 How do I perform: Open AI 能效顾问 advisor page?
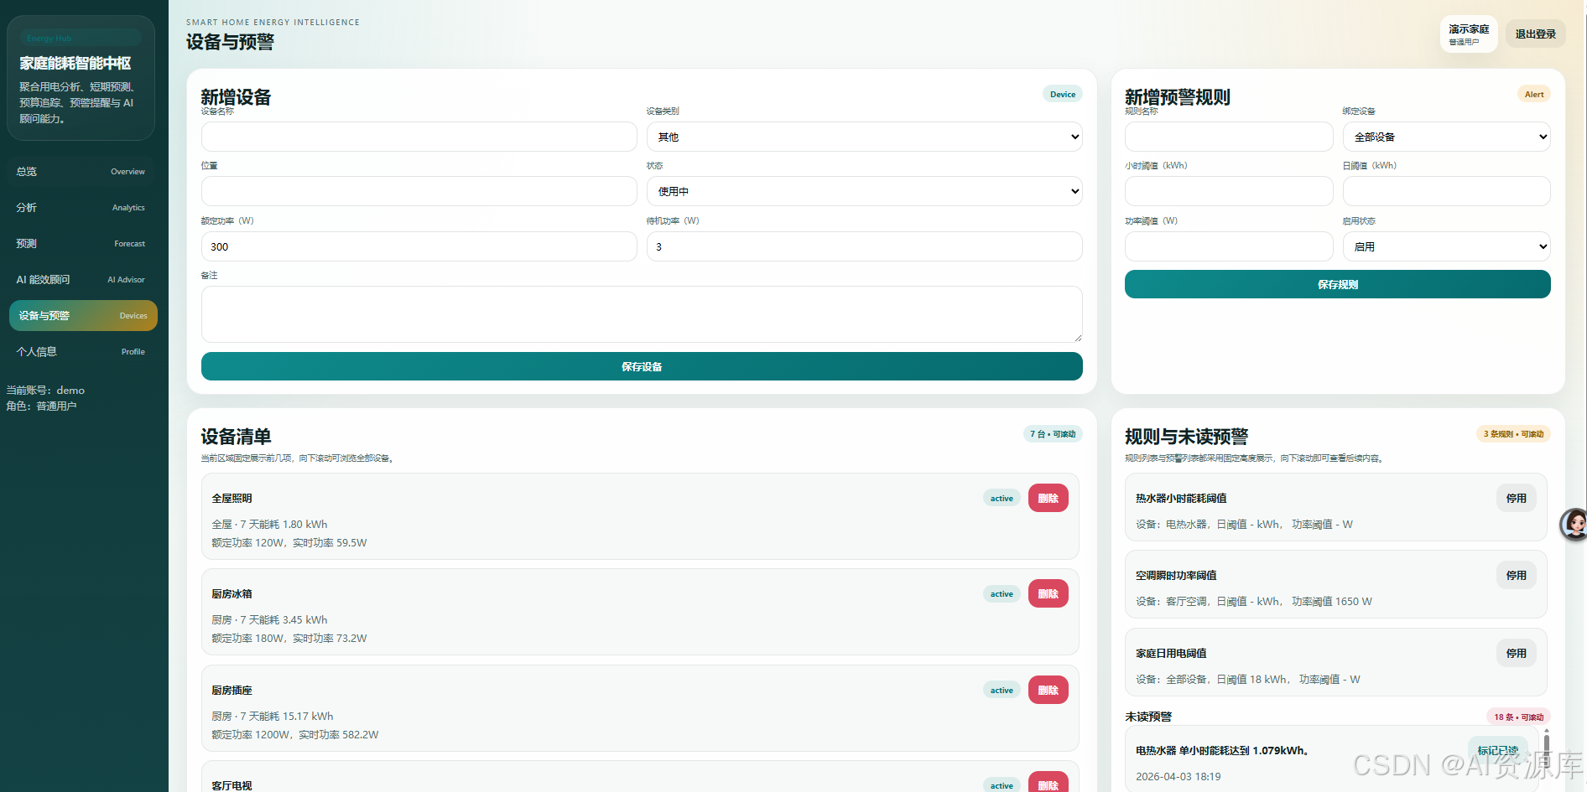coord(82,280)
